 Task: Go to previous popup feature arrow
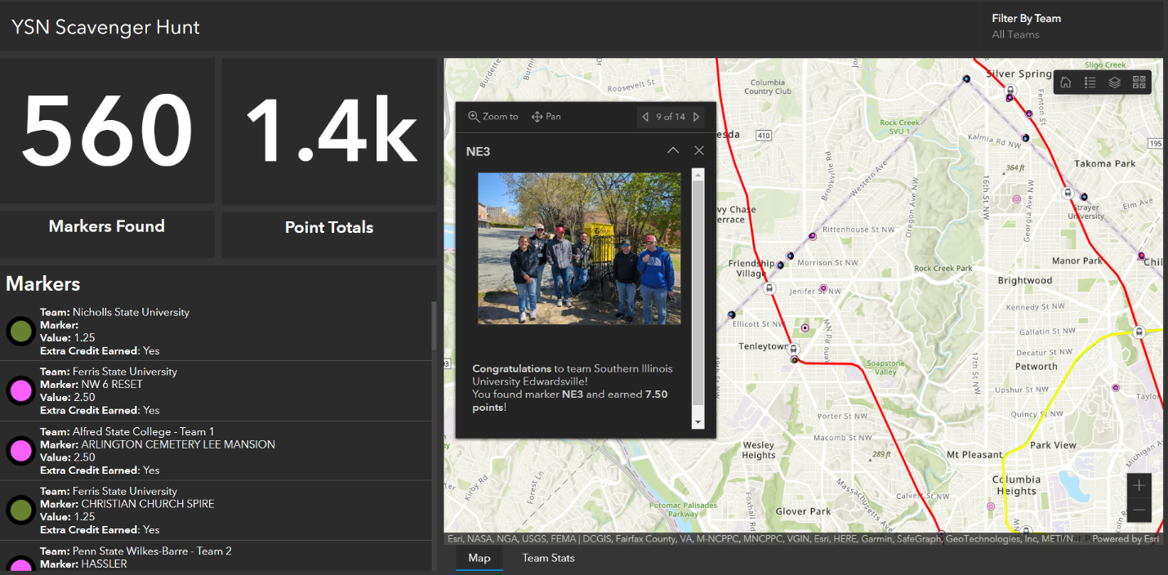645,117
